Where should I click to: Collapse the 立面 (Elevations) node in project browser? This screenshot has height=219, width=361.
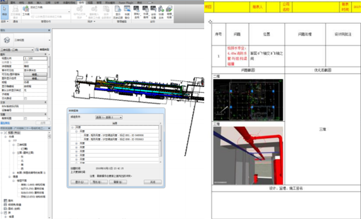[x=14, y=152]
